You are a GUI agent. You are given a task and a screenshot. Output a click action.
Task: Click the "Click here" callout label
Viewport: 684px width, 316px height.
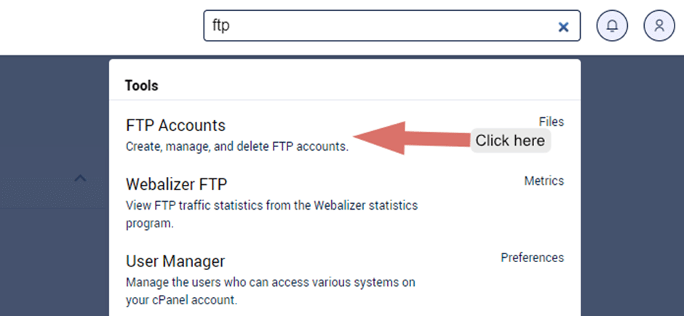pyautogui.click(x=510, y=141)
